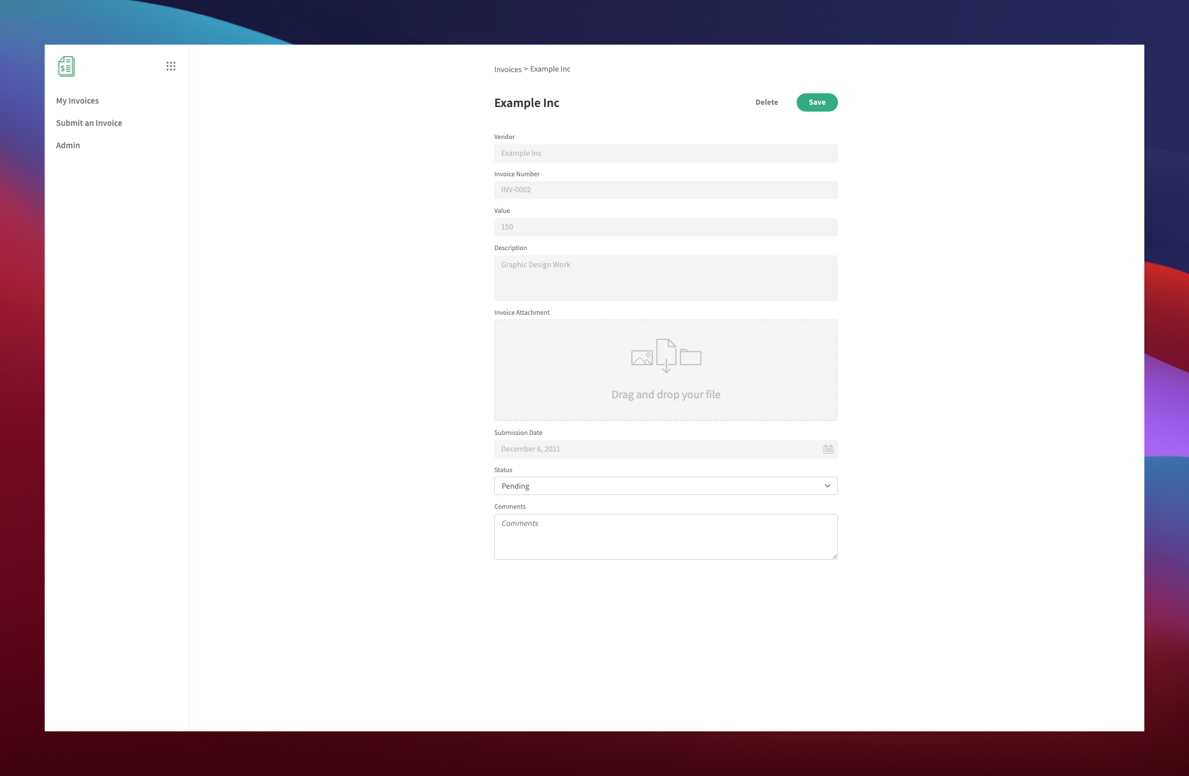
Task: Click the Comments input field
Action: pos(666,536)
